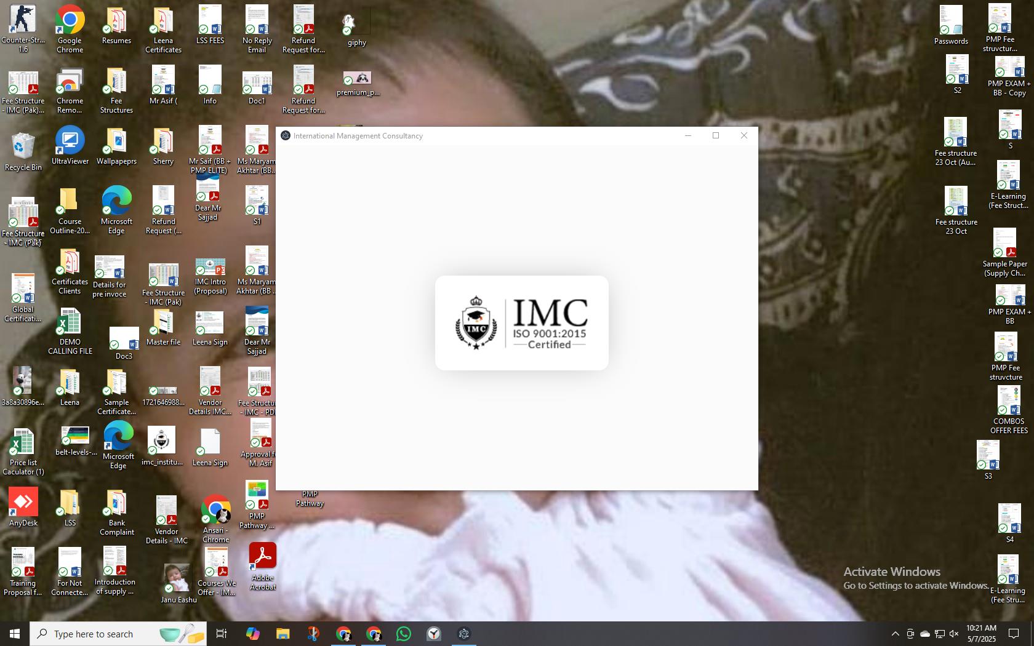This screenshot has width=1034, height=646.
Task: Open Task View from the taskbar
Action: [222, 634]
